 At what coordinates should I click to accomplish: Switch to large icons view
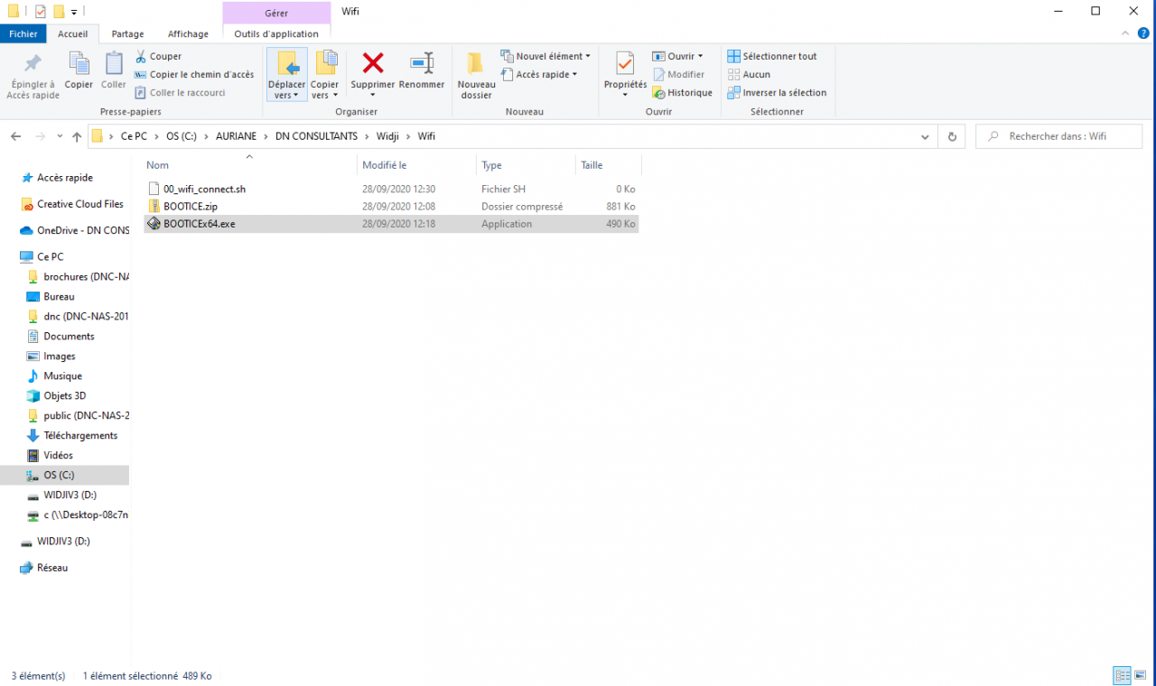pyautogui.click(x=1141, y=675)
